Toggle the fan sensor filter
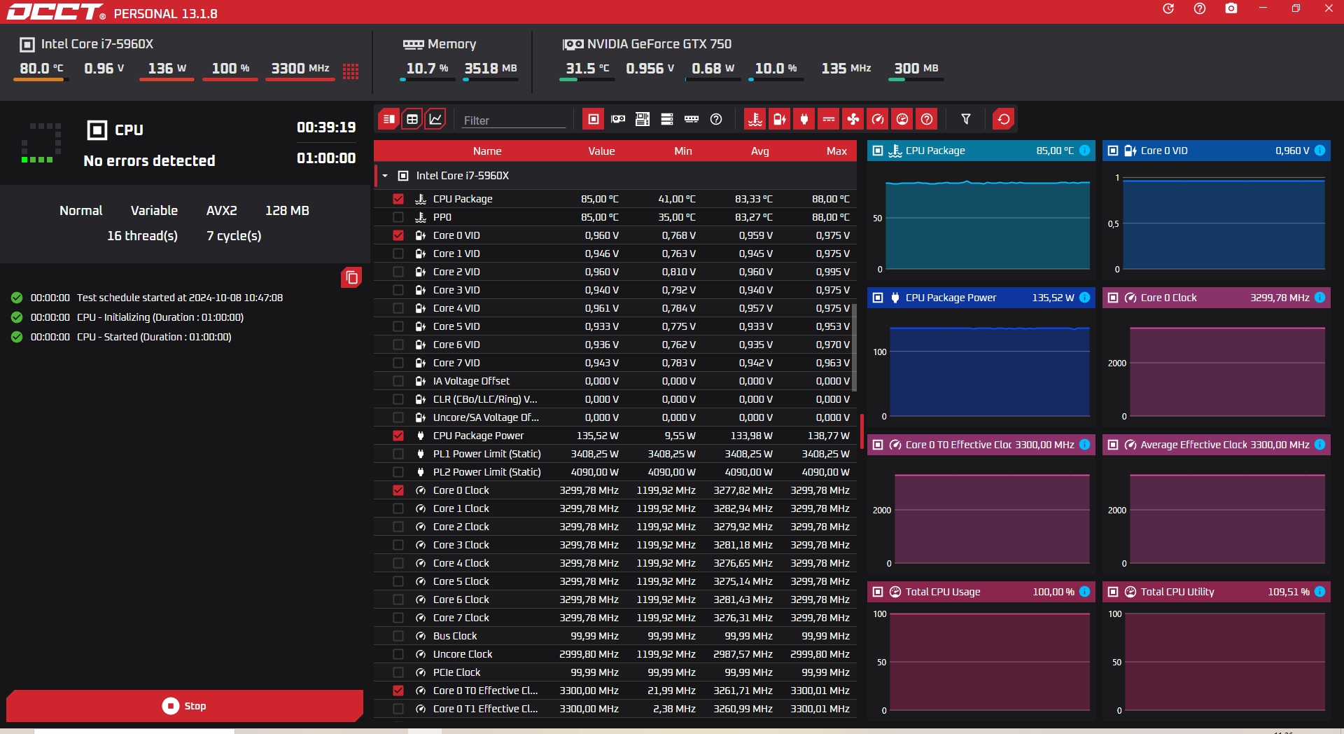This screenshot has height=734, width=1344. coord(853,119)
